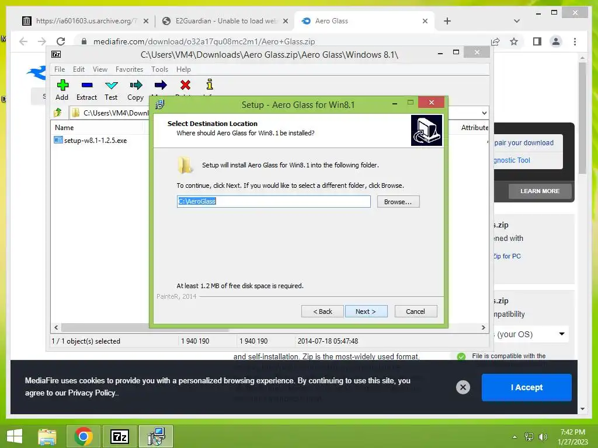Open Windows Start button
Screen dimensions: 598x448
click(x=15, y=436)
